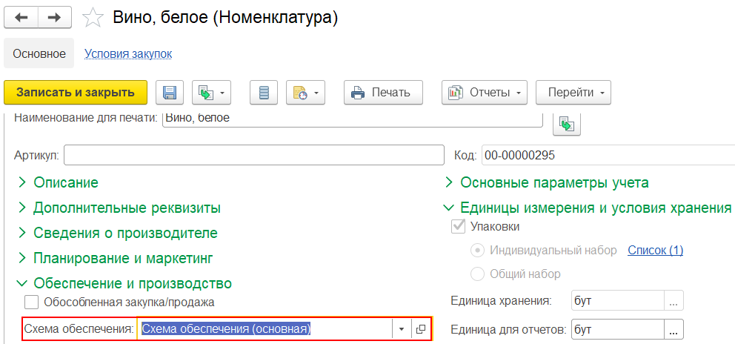Click the forward navigation arrow
This screenshot has height=344, width=735.
click(54, 17)
